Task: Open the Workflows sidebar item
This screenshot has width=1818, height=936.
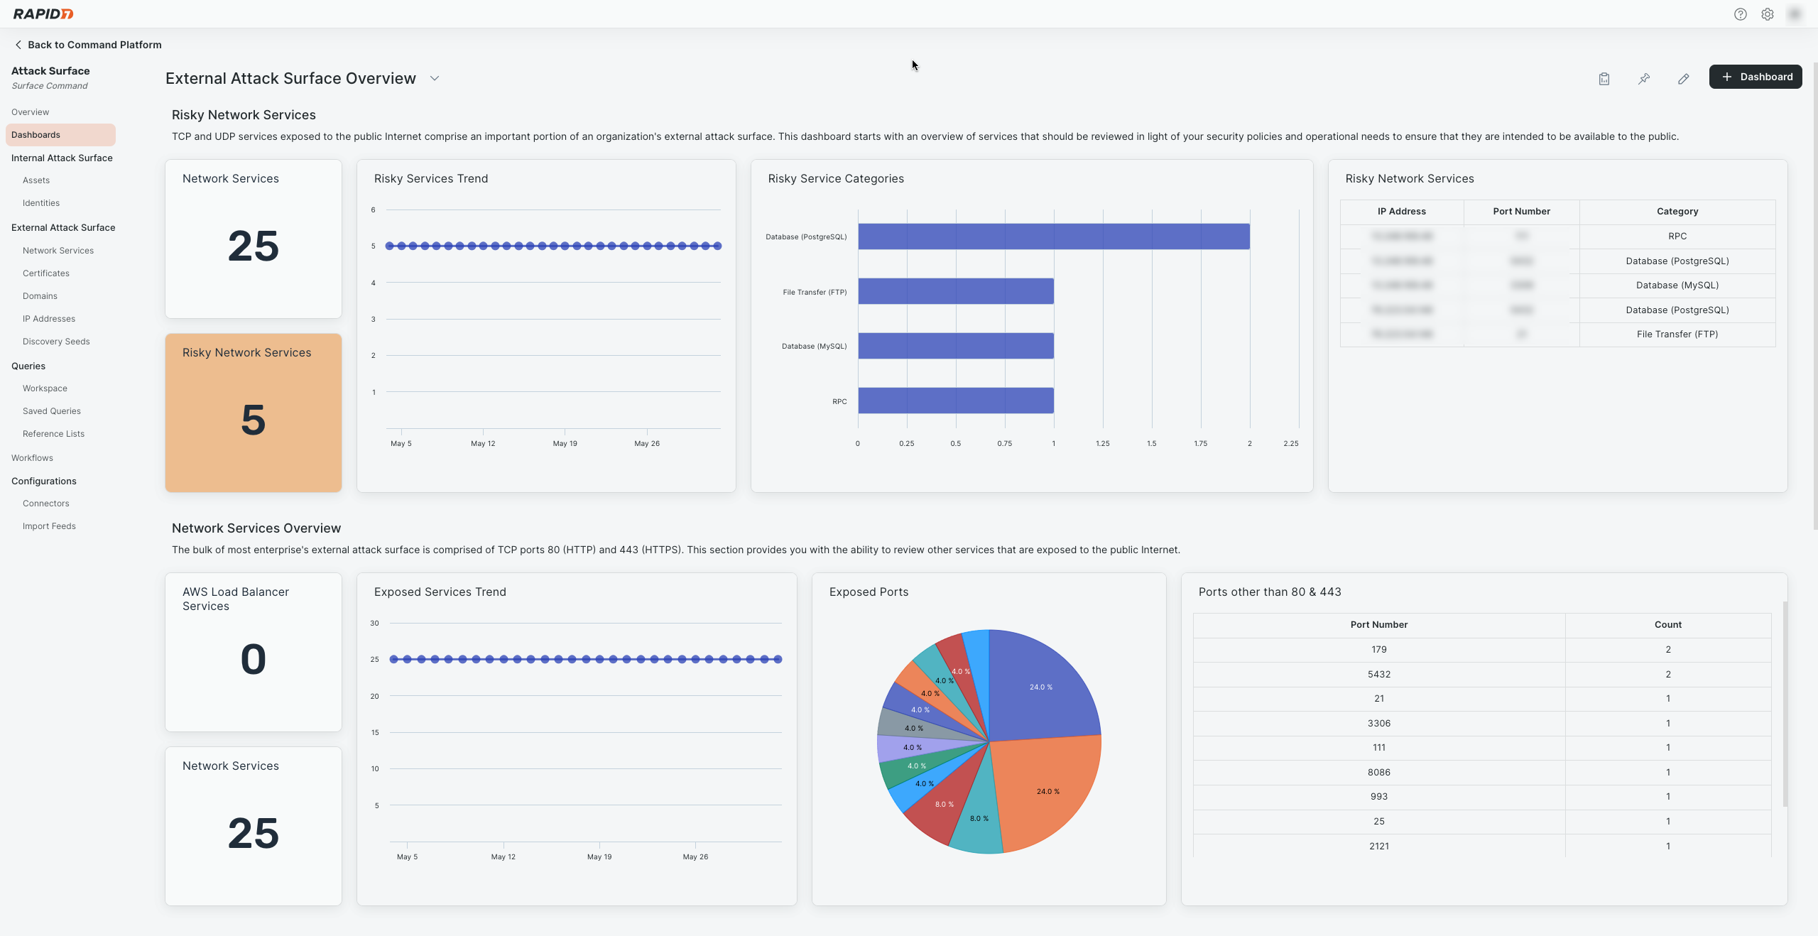Action: [x=32, y=458]
